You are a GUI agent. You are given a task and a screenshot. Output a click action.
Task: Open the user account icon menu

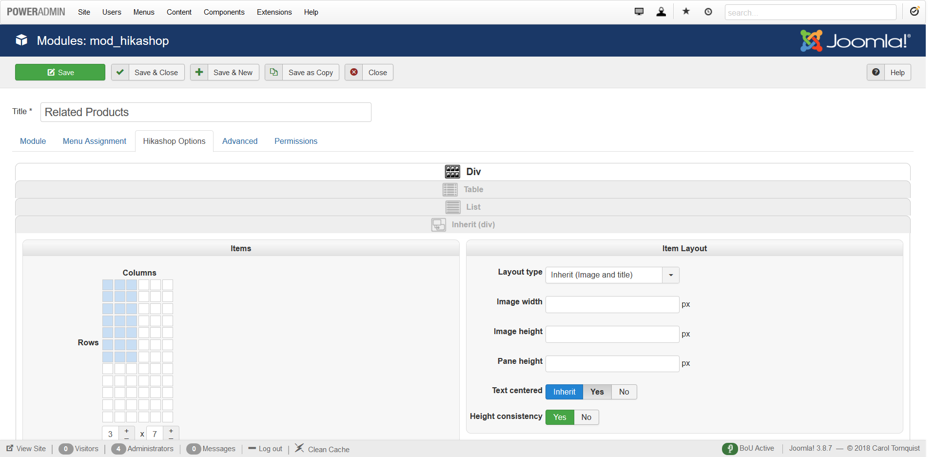coord(661,12)
